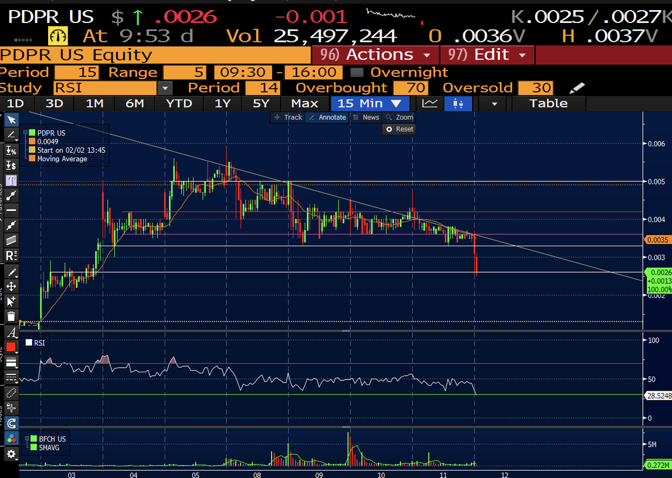Screen dimensions: 672x478
Task: Click the Zoom button
Action: [x=399, y=118]
